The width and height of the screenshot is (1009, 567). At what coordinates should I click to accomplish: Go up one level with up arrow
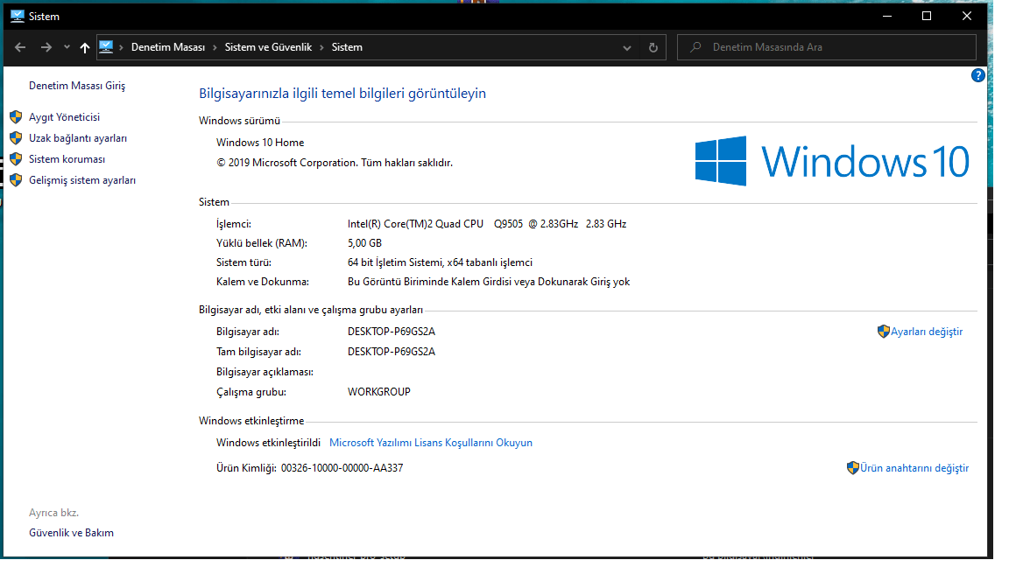coord(84,47)
